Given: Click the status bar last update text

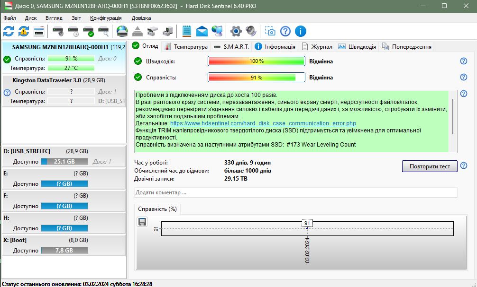Looking at the screenshot, I should coord(77,284).
